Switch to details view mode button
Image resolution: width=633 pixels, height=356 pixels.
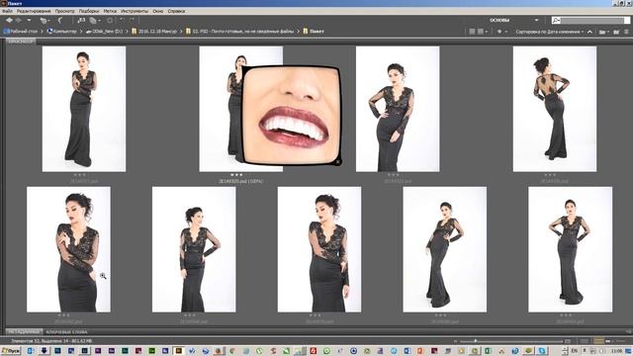tap(609, 341)
